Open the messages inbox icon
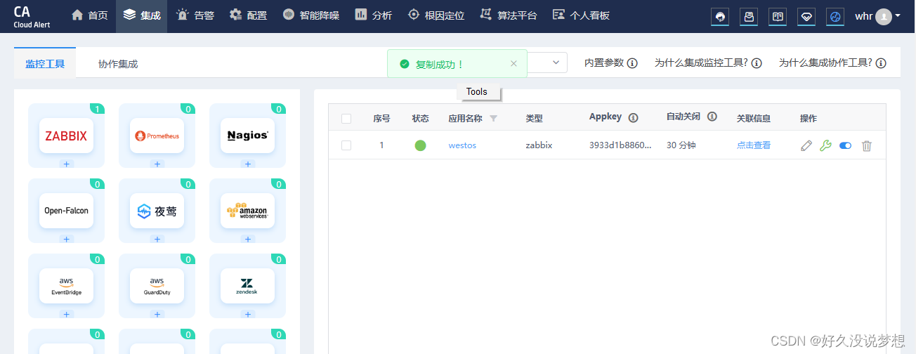Image resolution: width=916 pixels, height=354 pixels. 749,16
